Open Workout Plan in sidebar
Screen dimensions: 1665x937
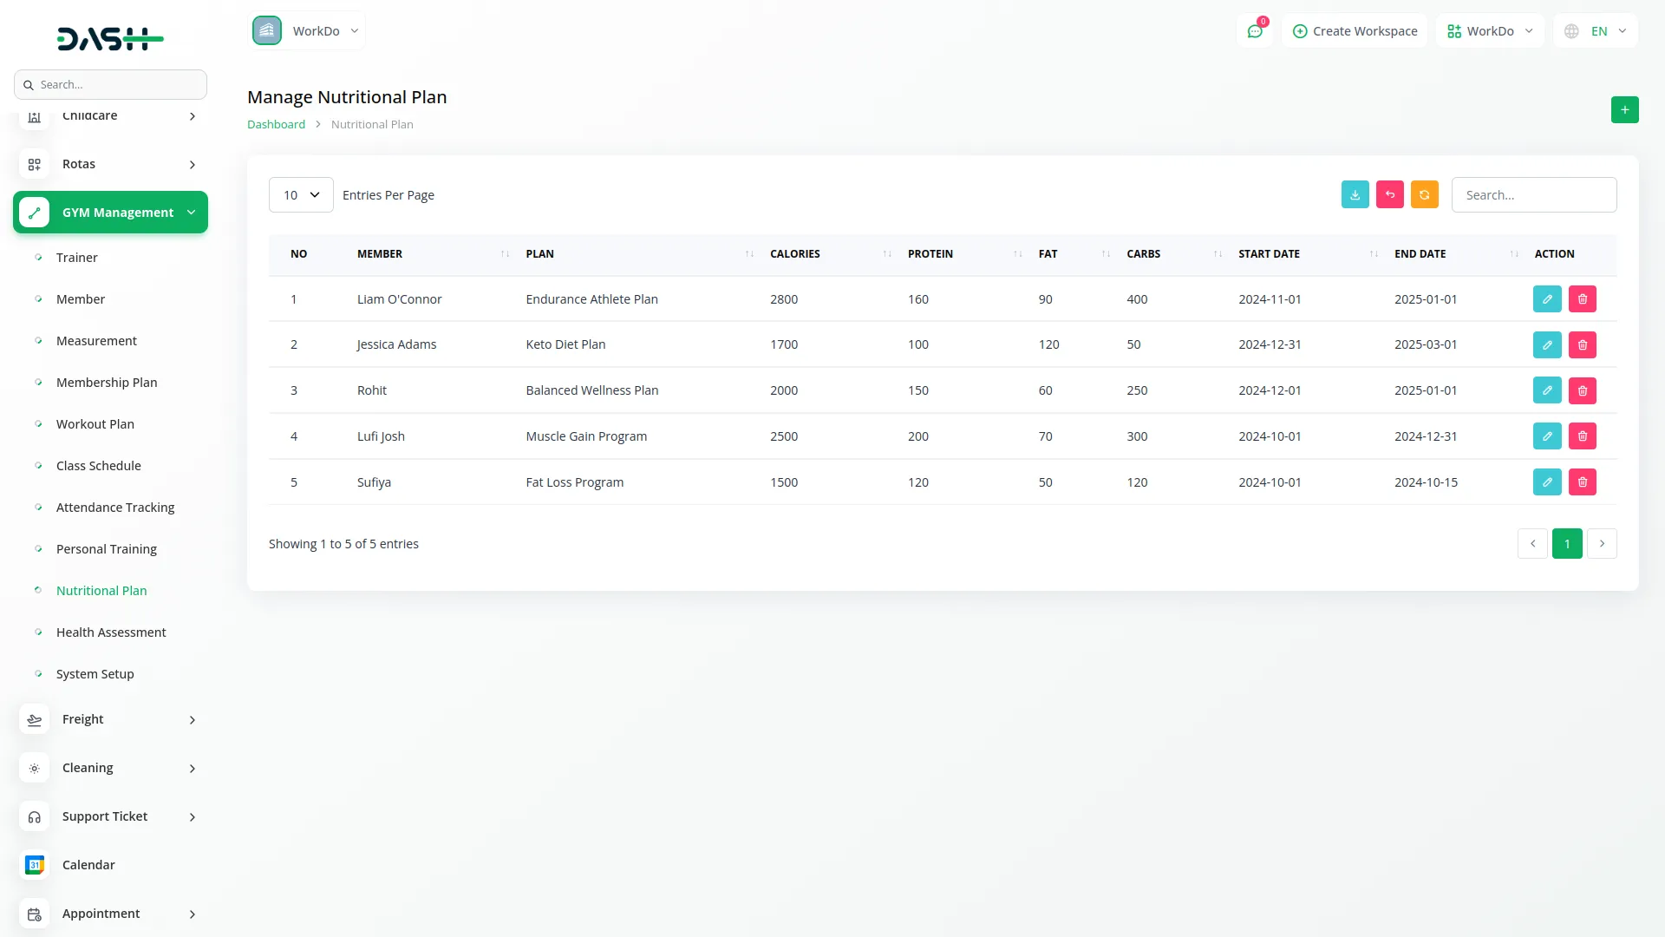95,424
